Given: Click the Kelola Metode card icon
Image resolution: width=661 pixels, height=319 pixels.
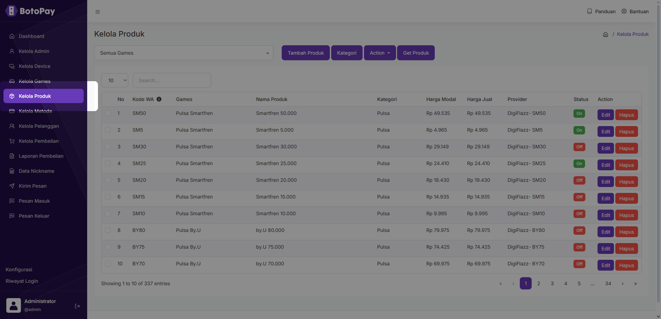Looking at the screenshot, I should click(x=12, y=111).
